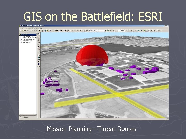The height and width of the screenshot is (139, 186).
Task: Expand the SDE Runway layer entry
Action: (20, 42)
